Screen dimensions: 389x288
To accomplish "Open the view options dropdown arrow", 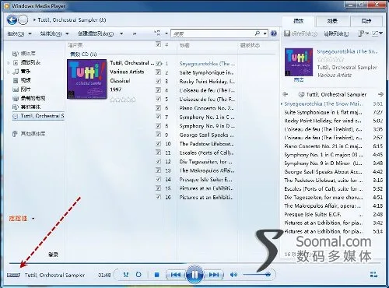I will pyautogui.click(x=166, y=33).
